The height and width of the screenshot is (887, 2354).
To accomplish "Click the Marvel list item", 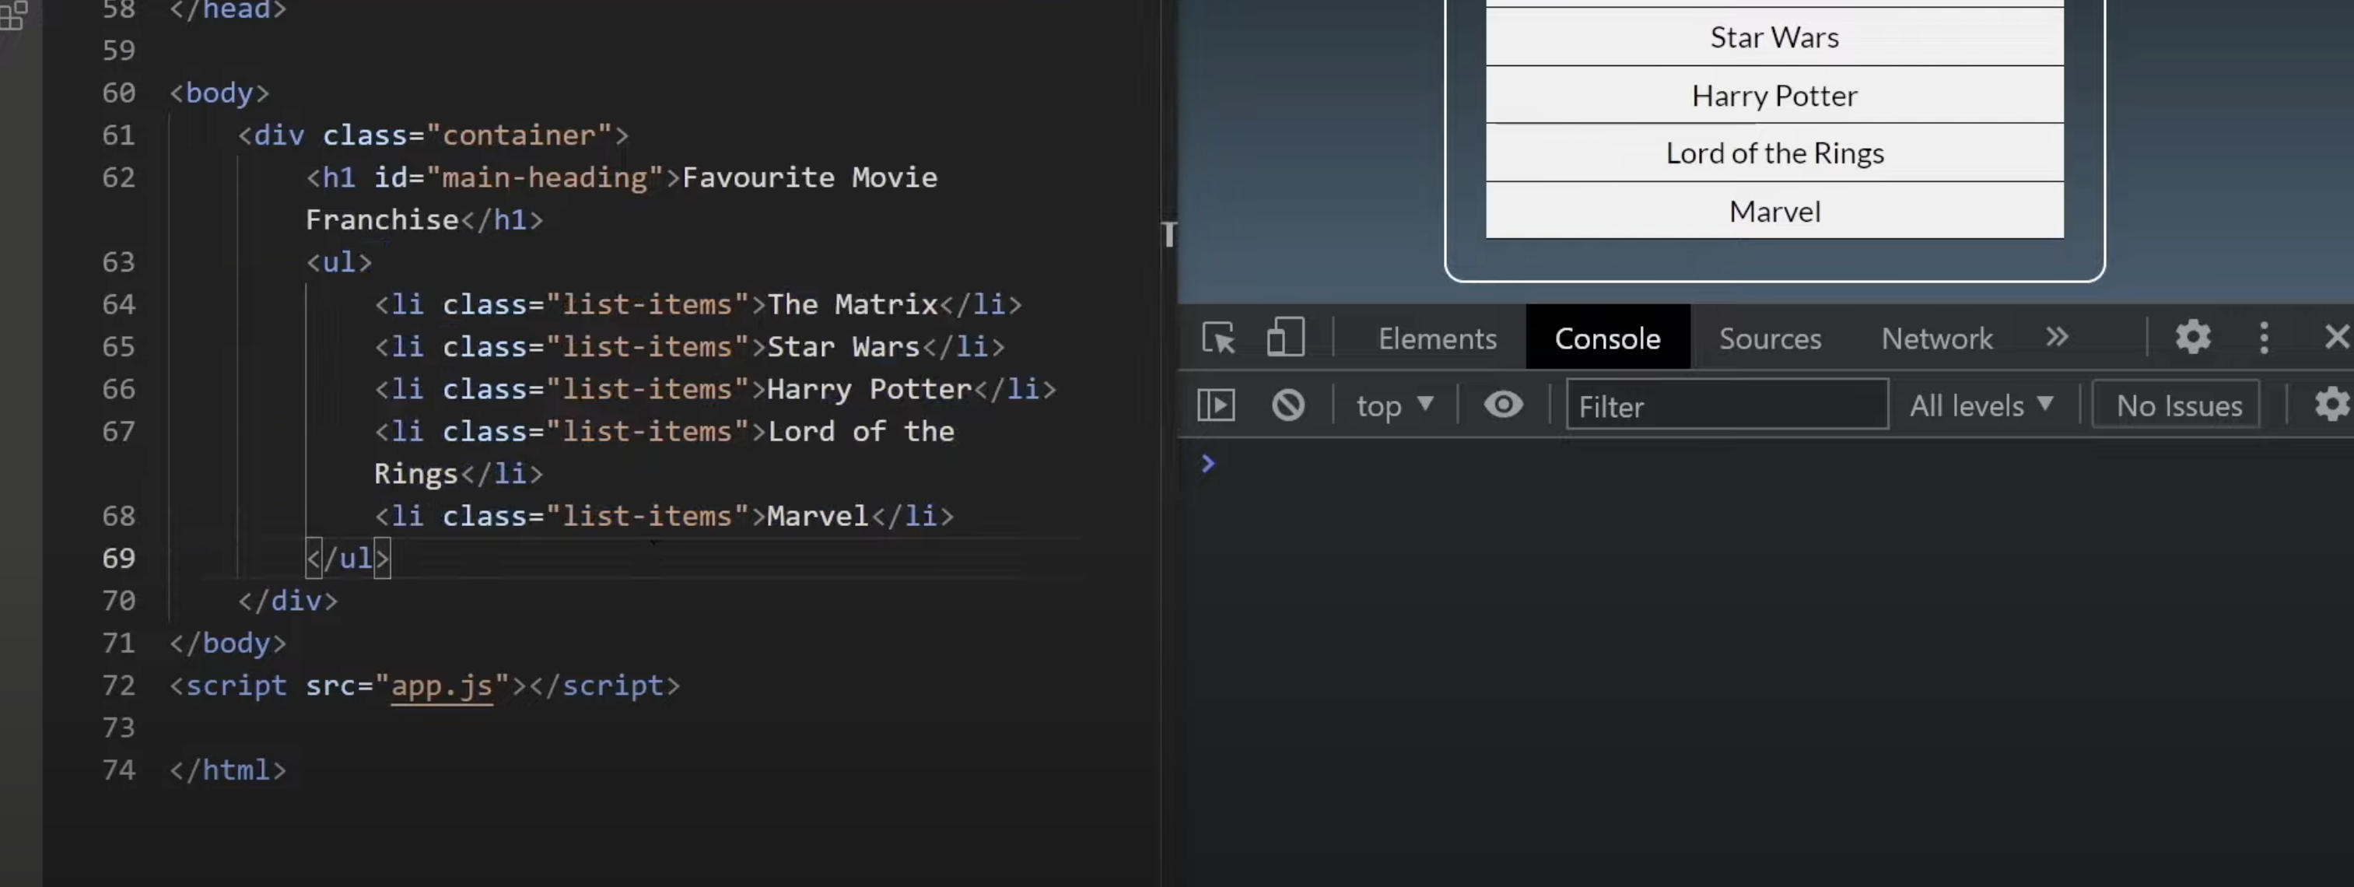I will 1774,211.
